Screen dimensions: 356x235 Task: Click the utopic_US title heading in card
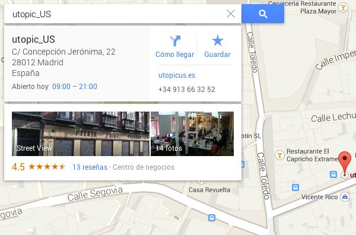pyautogui.click(x=33, y=40)
